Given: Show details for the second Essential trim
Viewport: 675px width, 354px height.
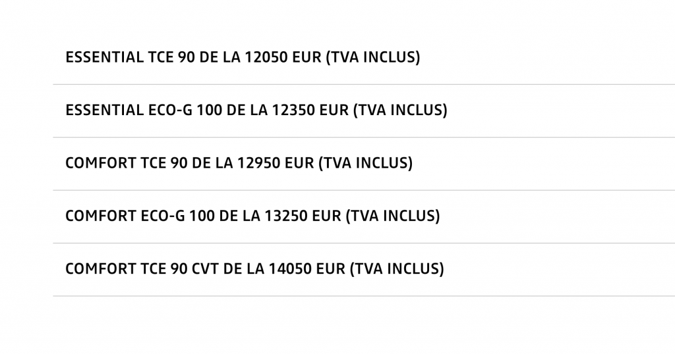Looking at the screenshot, I should click(x=256, y=110).
